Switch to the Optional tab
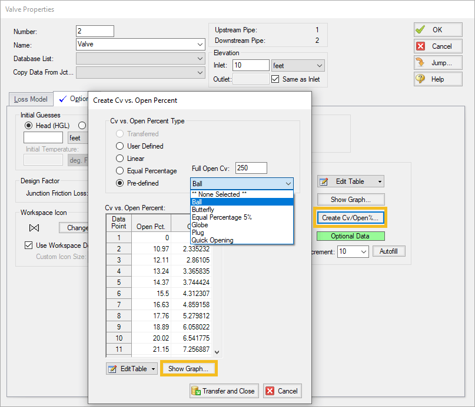 [x=71, y=99]
